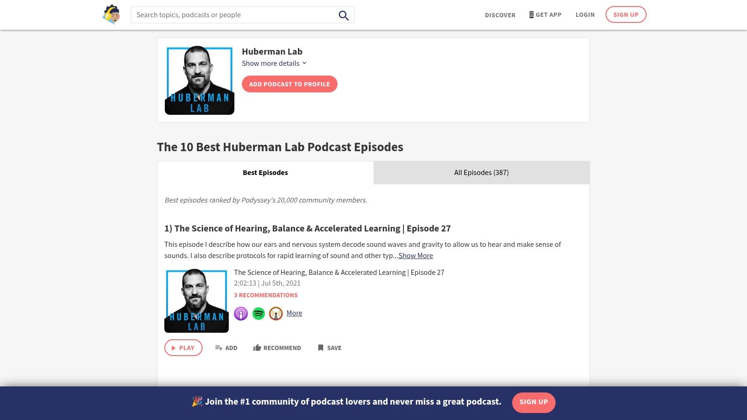Click Sign Up in the header
The width and height of the screenshot is (747, 420).
point(626,14)
